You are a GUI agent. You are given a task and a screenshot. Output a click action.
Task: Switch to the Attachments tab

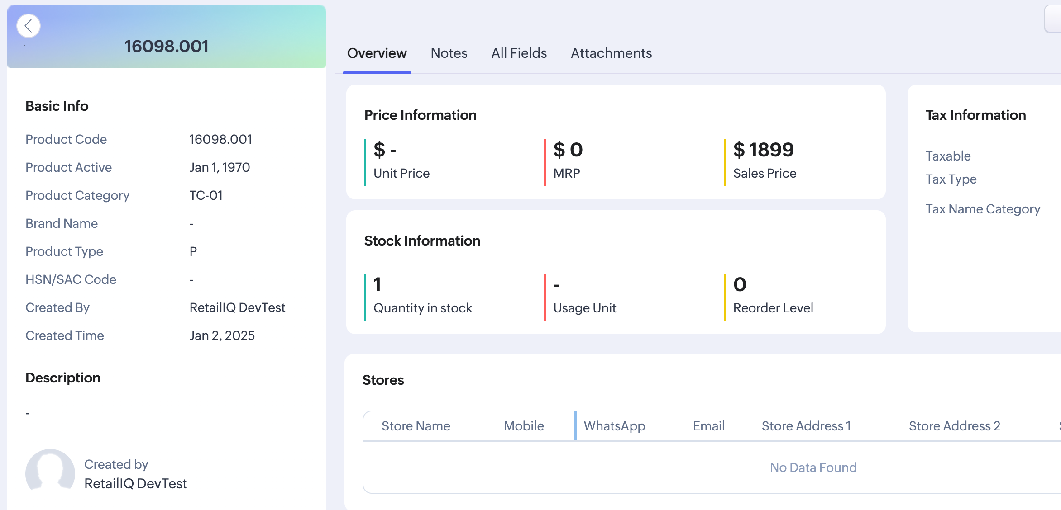611,53
